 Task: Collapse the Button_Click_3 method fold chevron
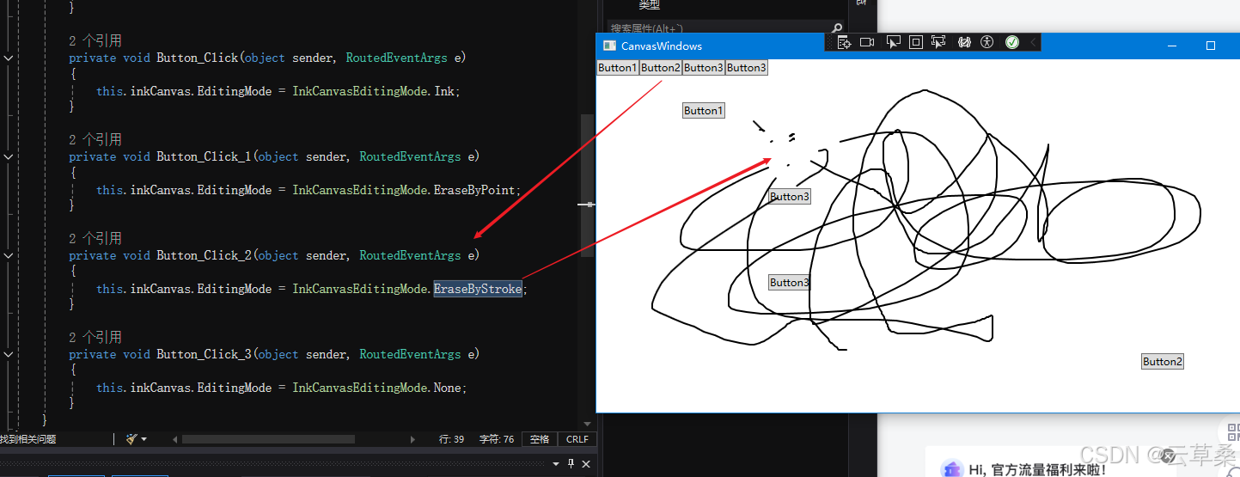point(8,355)
